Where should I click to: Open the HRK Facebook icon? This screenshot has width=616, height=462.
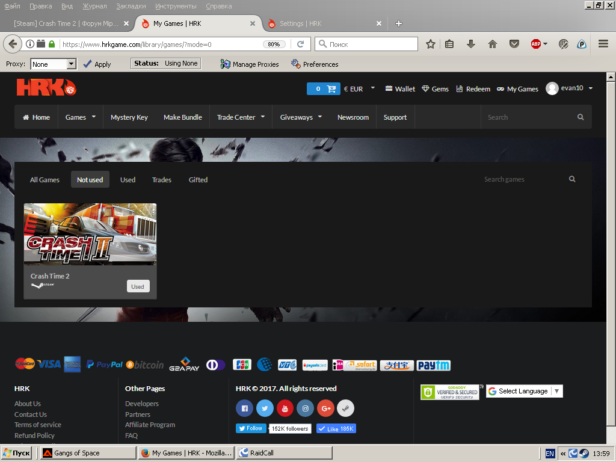244,408
